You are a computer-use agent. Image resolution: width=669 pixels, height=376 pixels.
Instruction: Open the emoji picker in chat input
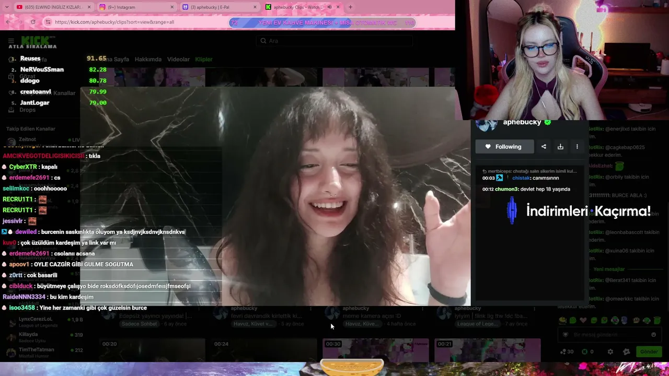[653, 335]
